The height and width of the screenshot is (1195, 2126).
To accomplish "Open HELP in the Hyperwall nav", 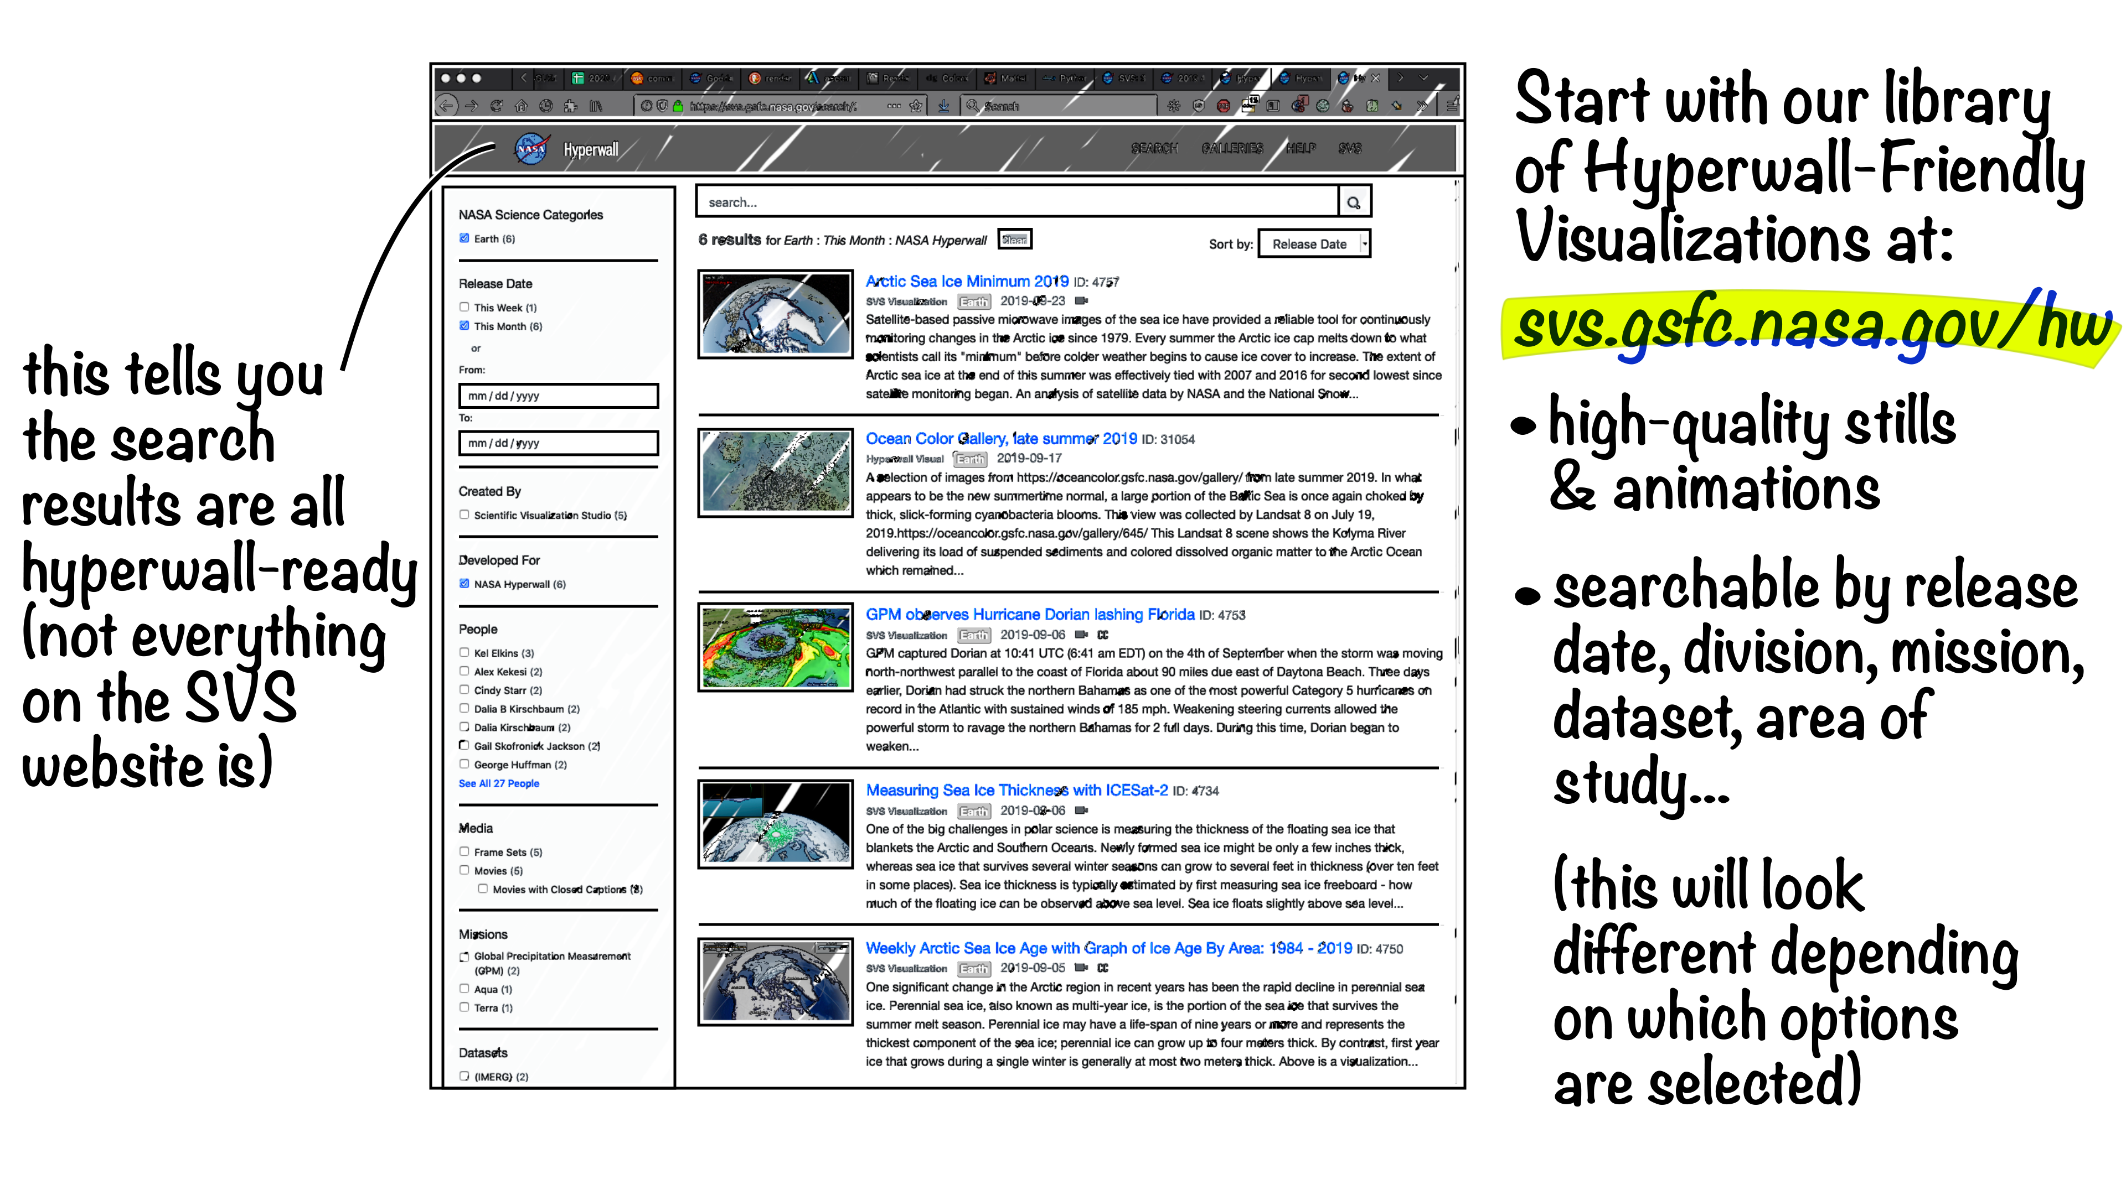I will point(1301,148).
